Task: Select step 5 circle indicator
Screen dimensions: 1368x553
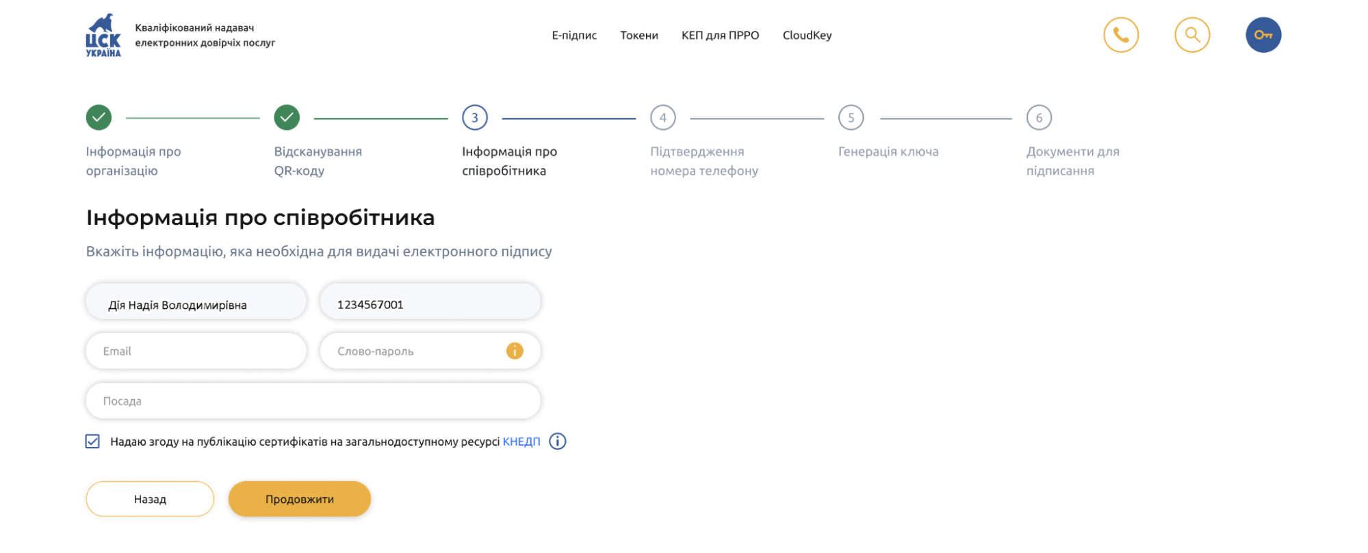Action: pos(851,118)
